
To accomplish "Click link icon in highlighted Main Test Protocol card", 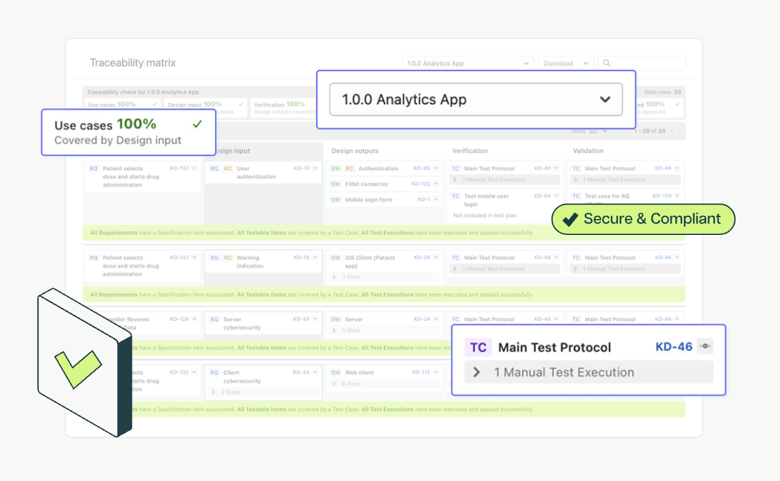I will (705, 347).
